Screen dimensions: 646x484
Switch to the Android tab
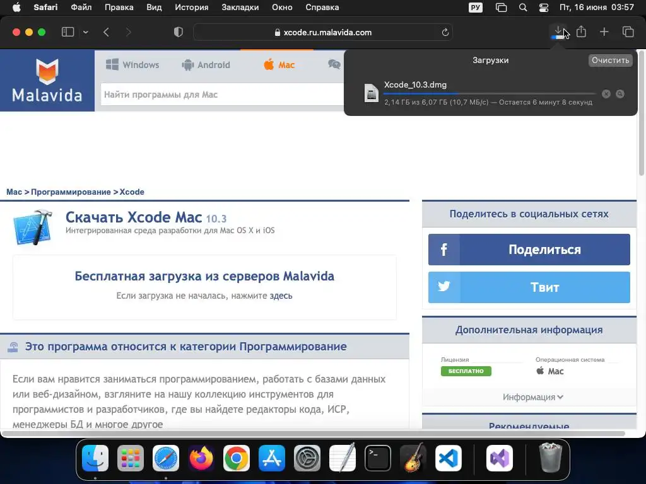coord(206,65)
